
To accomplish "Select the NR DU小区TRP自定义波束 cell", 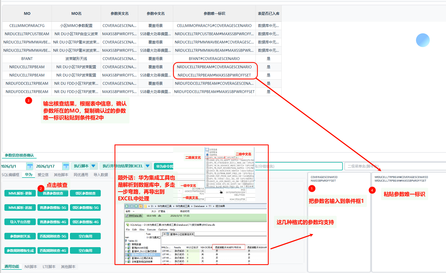I will coord(76,34).
